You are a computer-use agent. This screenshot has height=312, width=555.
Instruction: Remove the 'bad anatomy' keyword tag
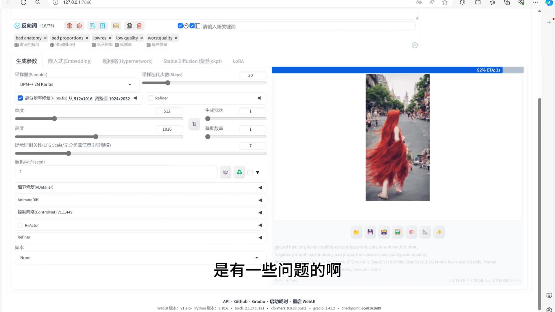pos(45,38)
